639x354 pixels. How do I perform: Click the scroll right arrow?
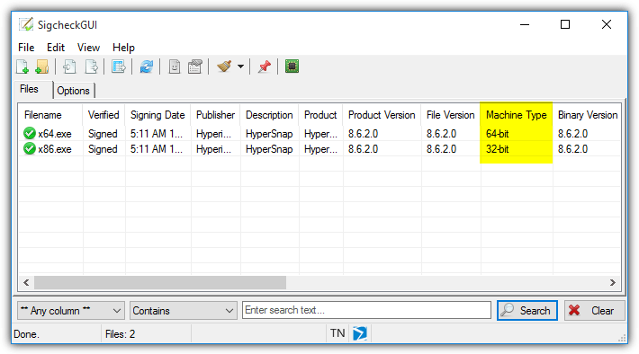(x=613, y=282)
